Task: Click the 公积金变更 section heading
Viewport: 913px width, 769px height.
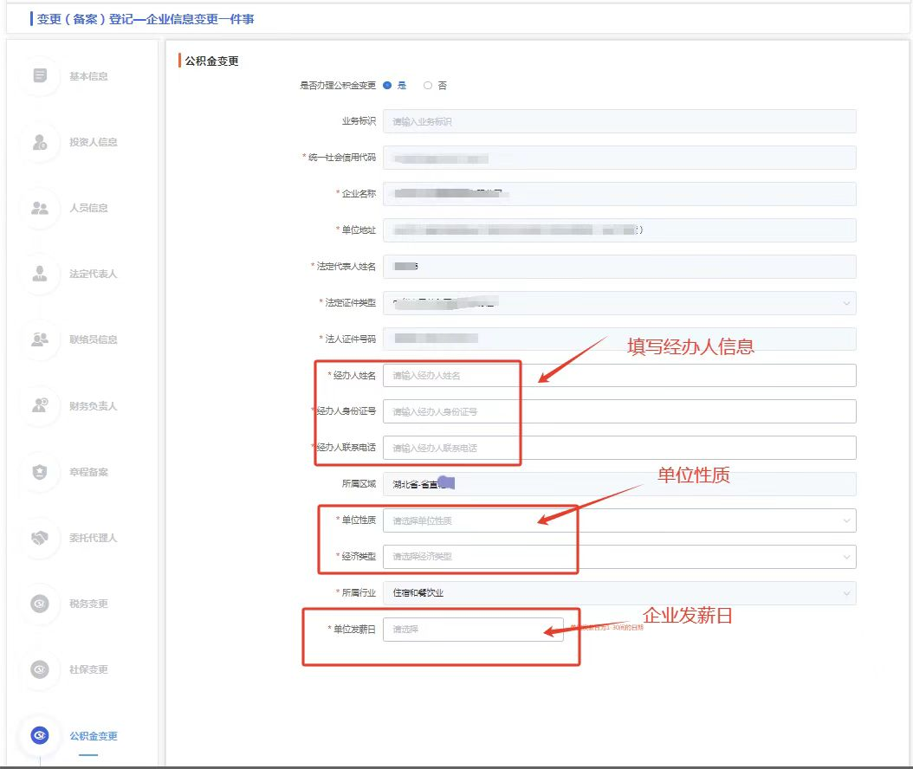Action: pos(211,61)
